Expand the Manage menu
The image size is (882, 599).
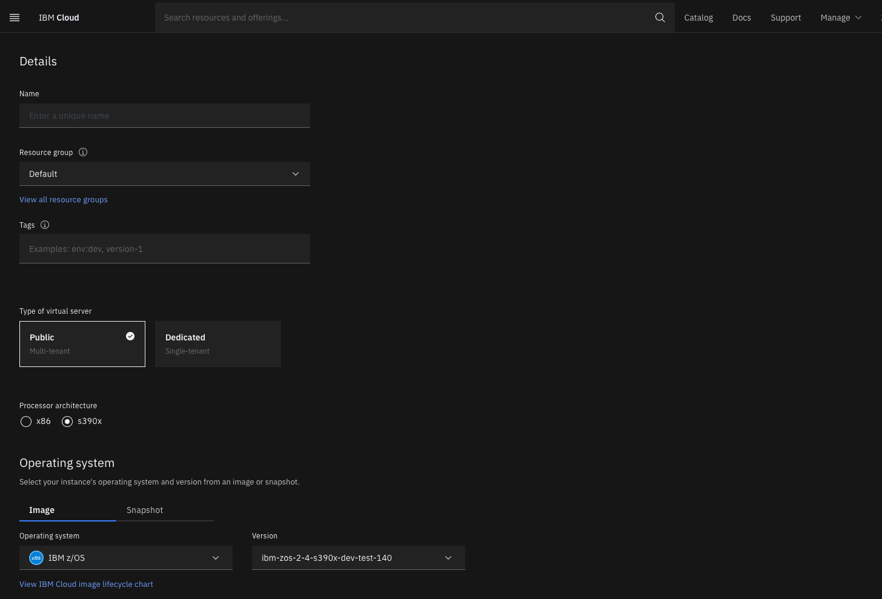[841, 18]
